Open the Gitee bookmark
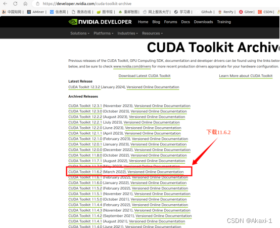The image size is (280, 228). click(246, 12)
